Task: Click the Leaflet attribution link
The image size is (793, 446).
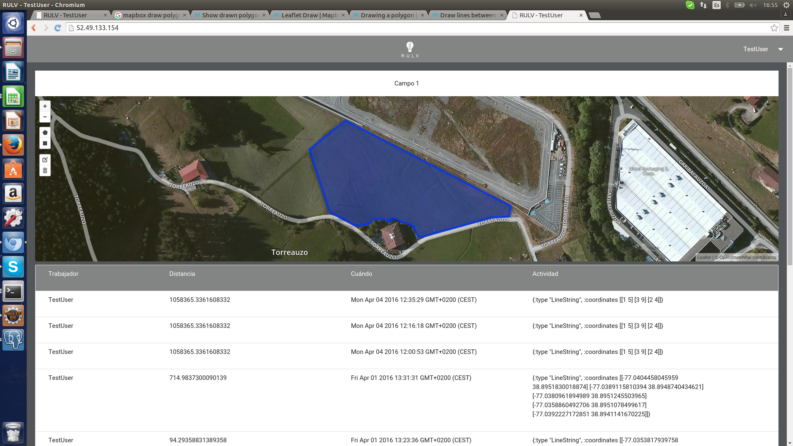Action: (x=704, y=257)
